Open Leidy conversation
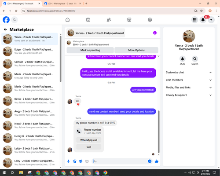This screenshot has height=176, width=220. tap(29, 150)
